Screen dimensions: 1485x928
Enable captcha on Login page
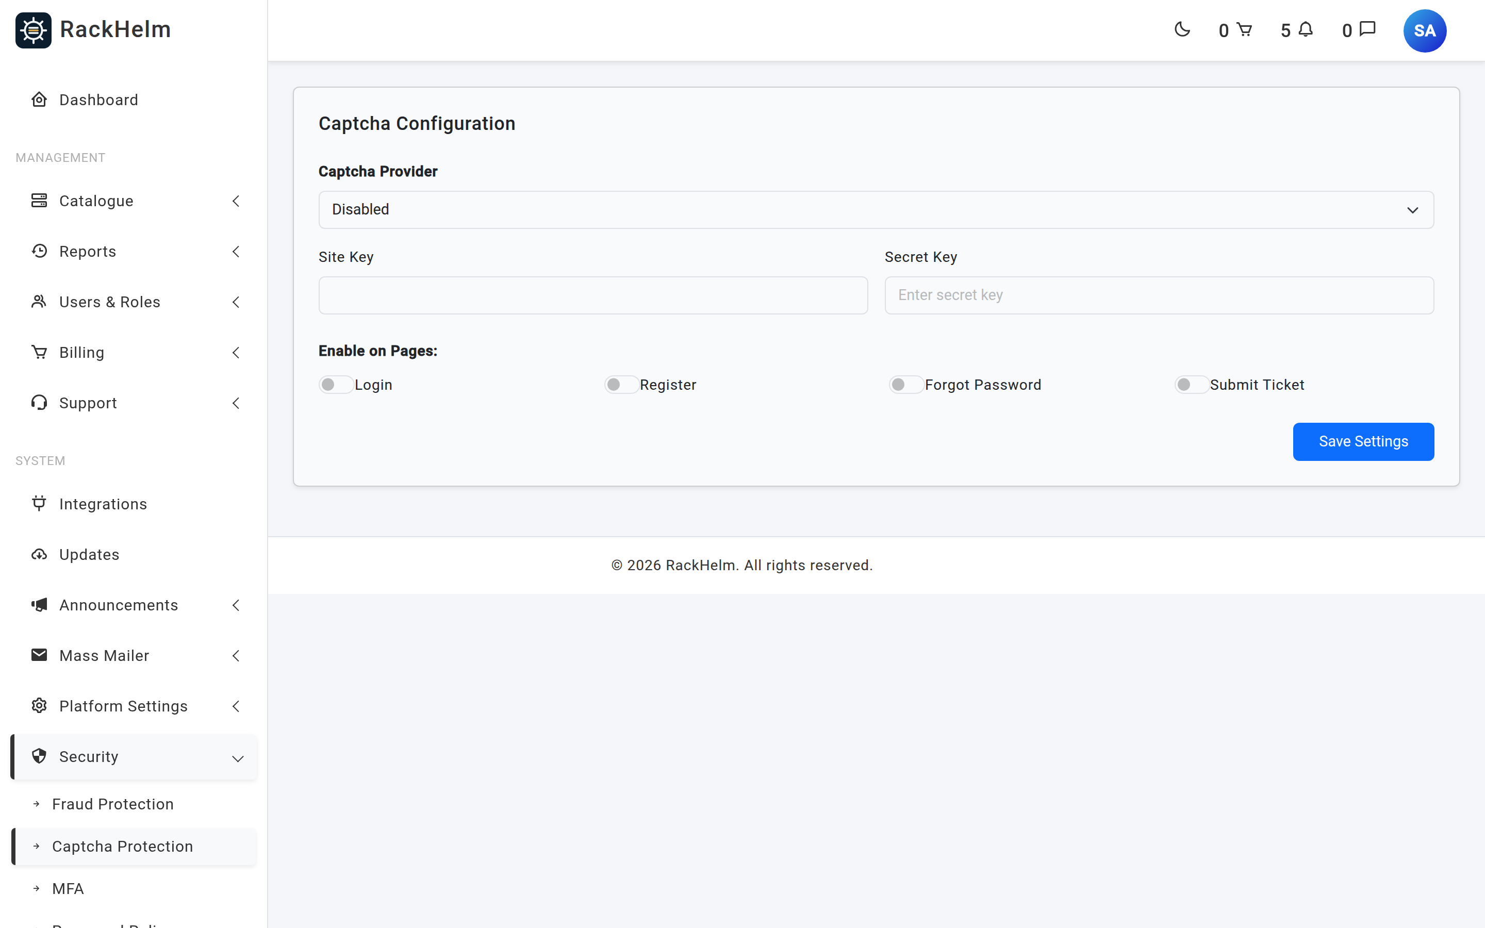tap(336, 385)
